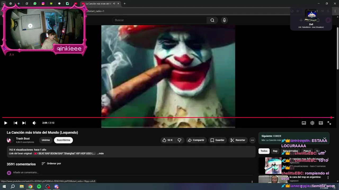
Task: Click the video title La Canción más triste
Action: coord(42,132)
